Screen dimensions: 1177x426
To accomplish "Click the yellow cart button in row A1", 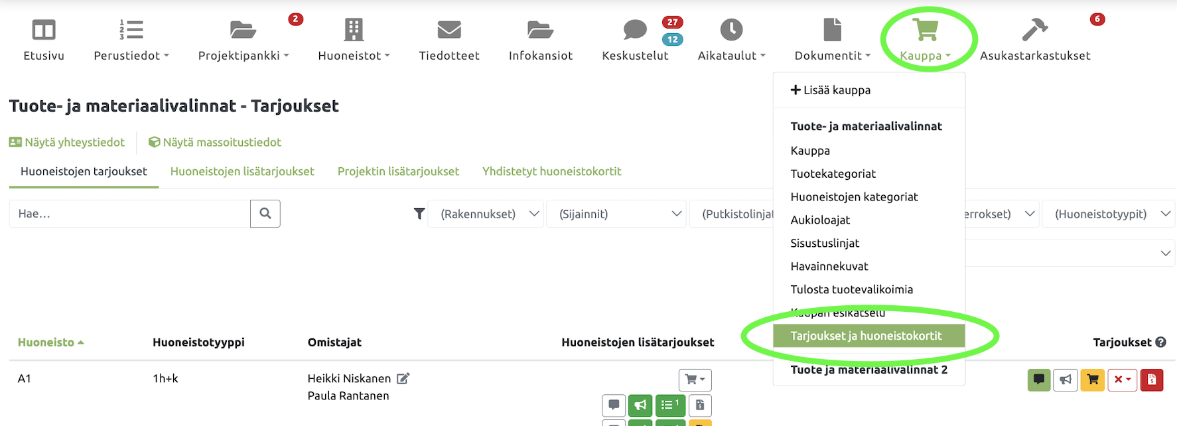I will coord(1093,380).
